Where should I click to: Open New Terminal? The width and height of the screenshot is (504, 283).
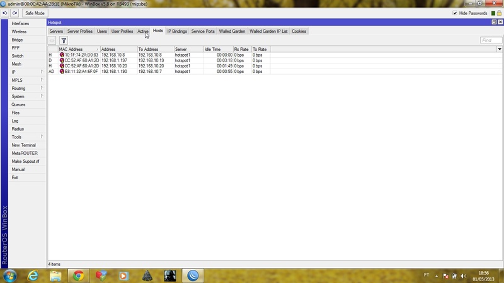tap(27, 145)
